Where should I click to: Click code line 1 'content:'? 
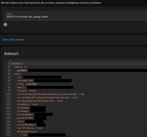(x=17, y=64)
